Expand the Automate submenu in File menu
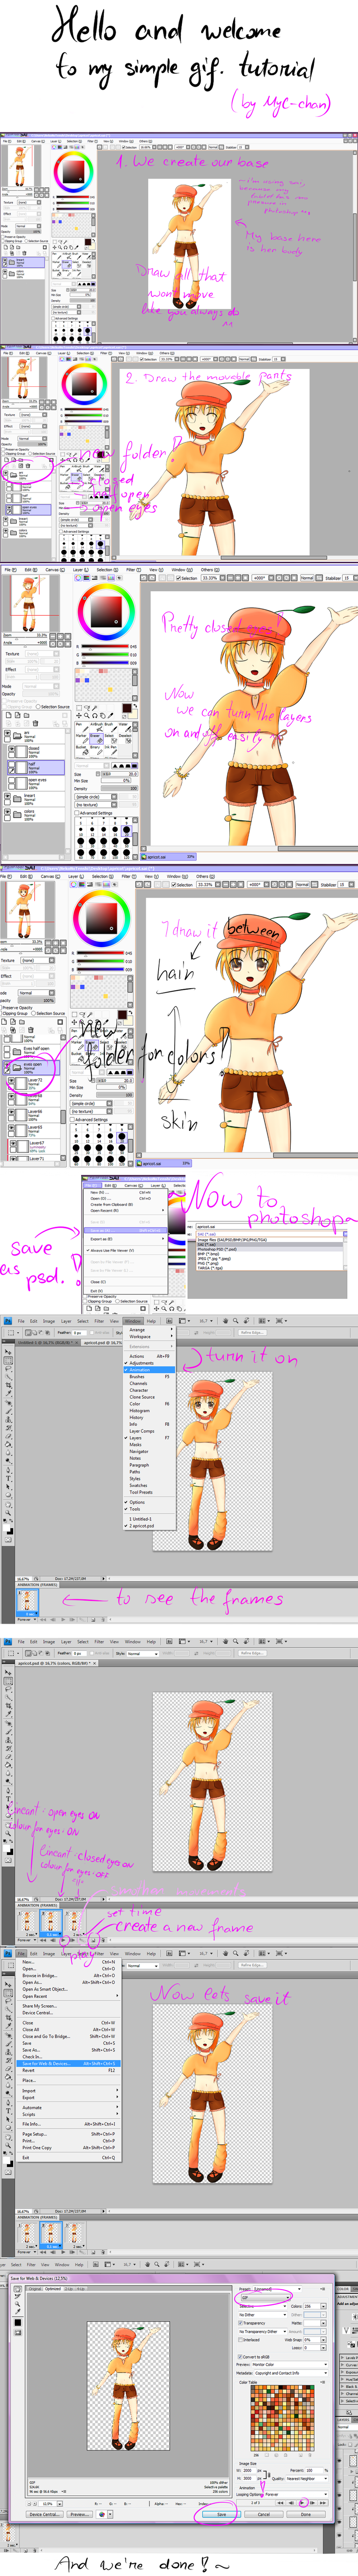 (x=68, y=2108)
